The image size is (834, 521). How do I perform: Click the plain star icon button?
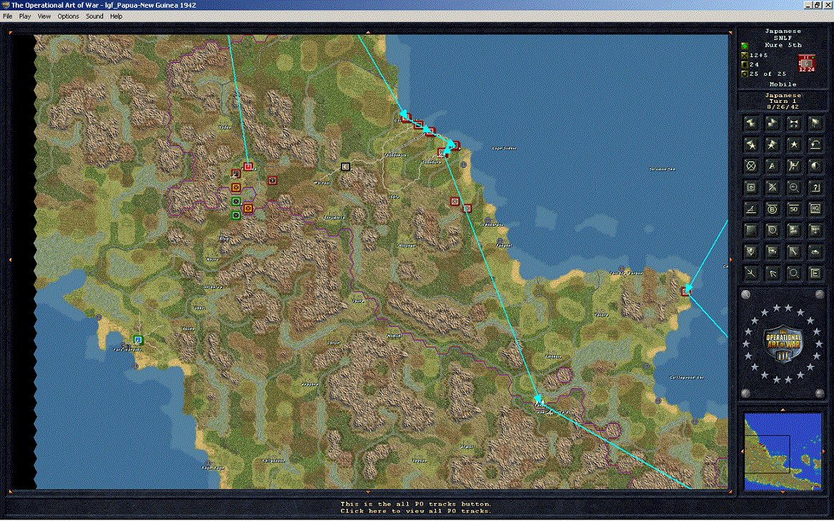click(x=793, y=144)
